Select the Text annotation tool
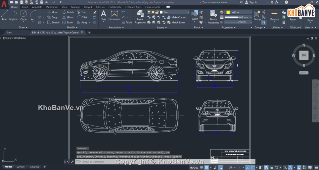Screen dimensions: 319x170 (103, 15)
